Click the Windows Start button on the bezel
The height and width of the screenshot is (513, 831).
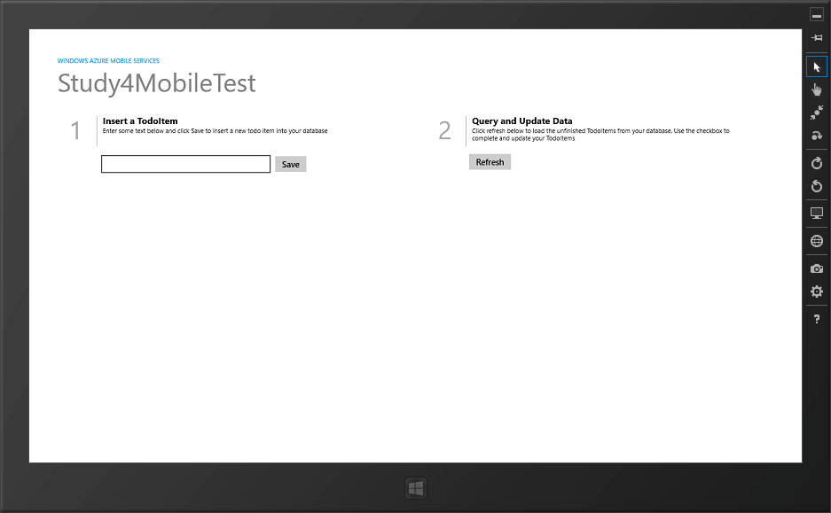click(416, 488)
